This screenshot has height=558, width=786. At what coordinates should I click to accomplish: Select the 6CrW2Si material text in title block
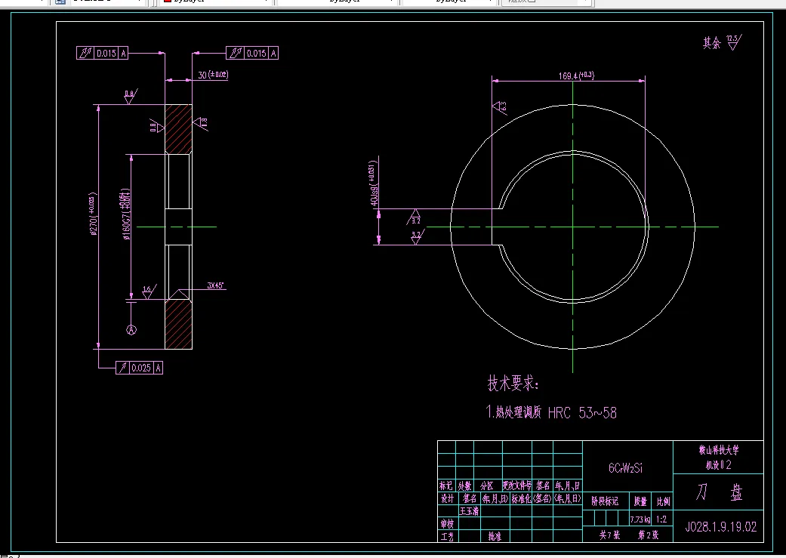pos(627,467)
